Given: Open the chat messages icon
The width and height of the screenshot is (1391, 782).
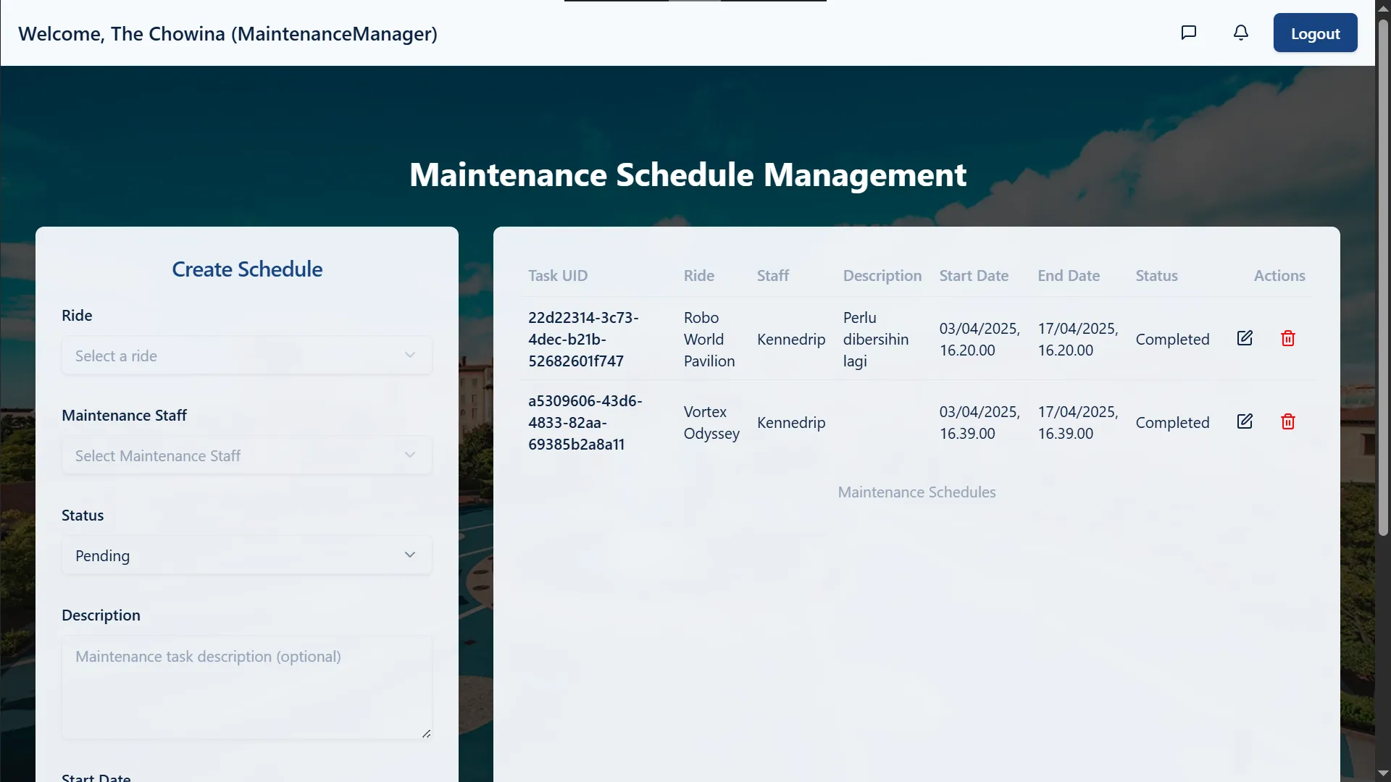Looking at the screenshot, I should click(x=1188, y=33).
